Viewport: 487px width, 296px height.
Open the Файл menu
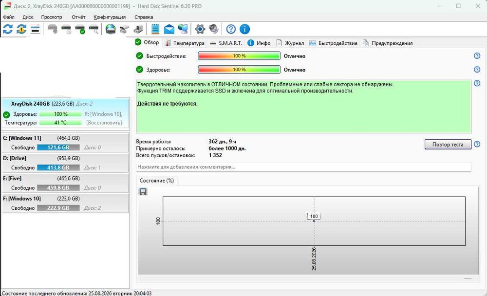[x=9, y=17]
